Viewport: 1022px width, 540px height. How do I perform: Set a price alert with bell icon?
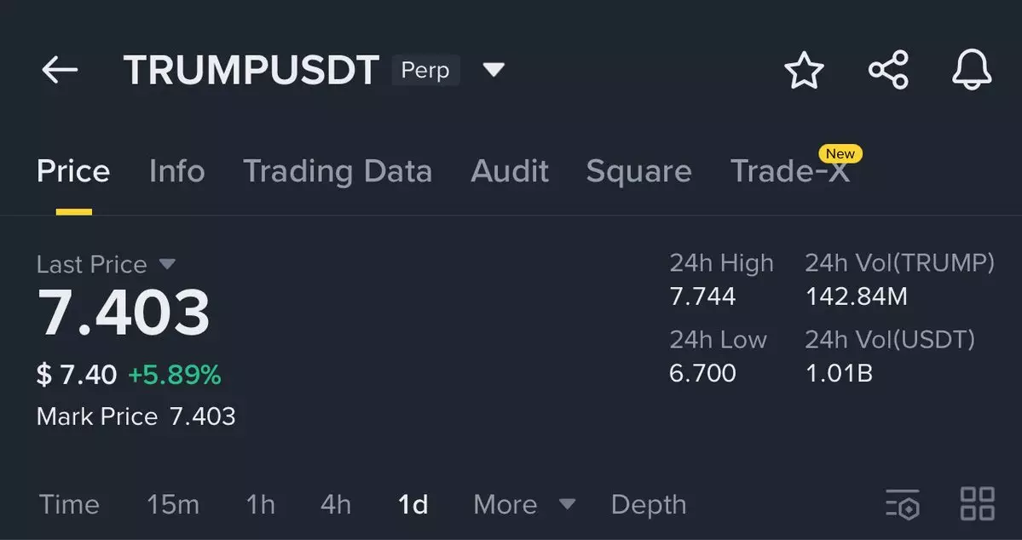(x=971, y=70)
